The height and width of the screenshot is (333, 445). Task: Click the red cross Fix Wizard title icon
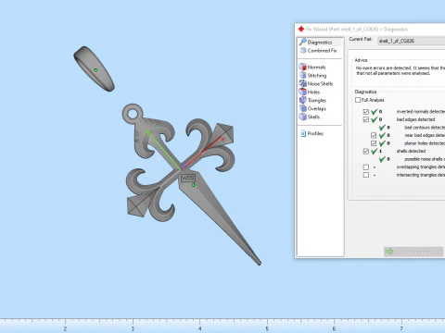301,29
